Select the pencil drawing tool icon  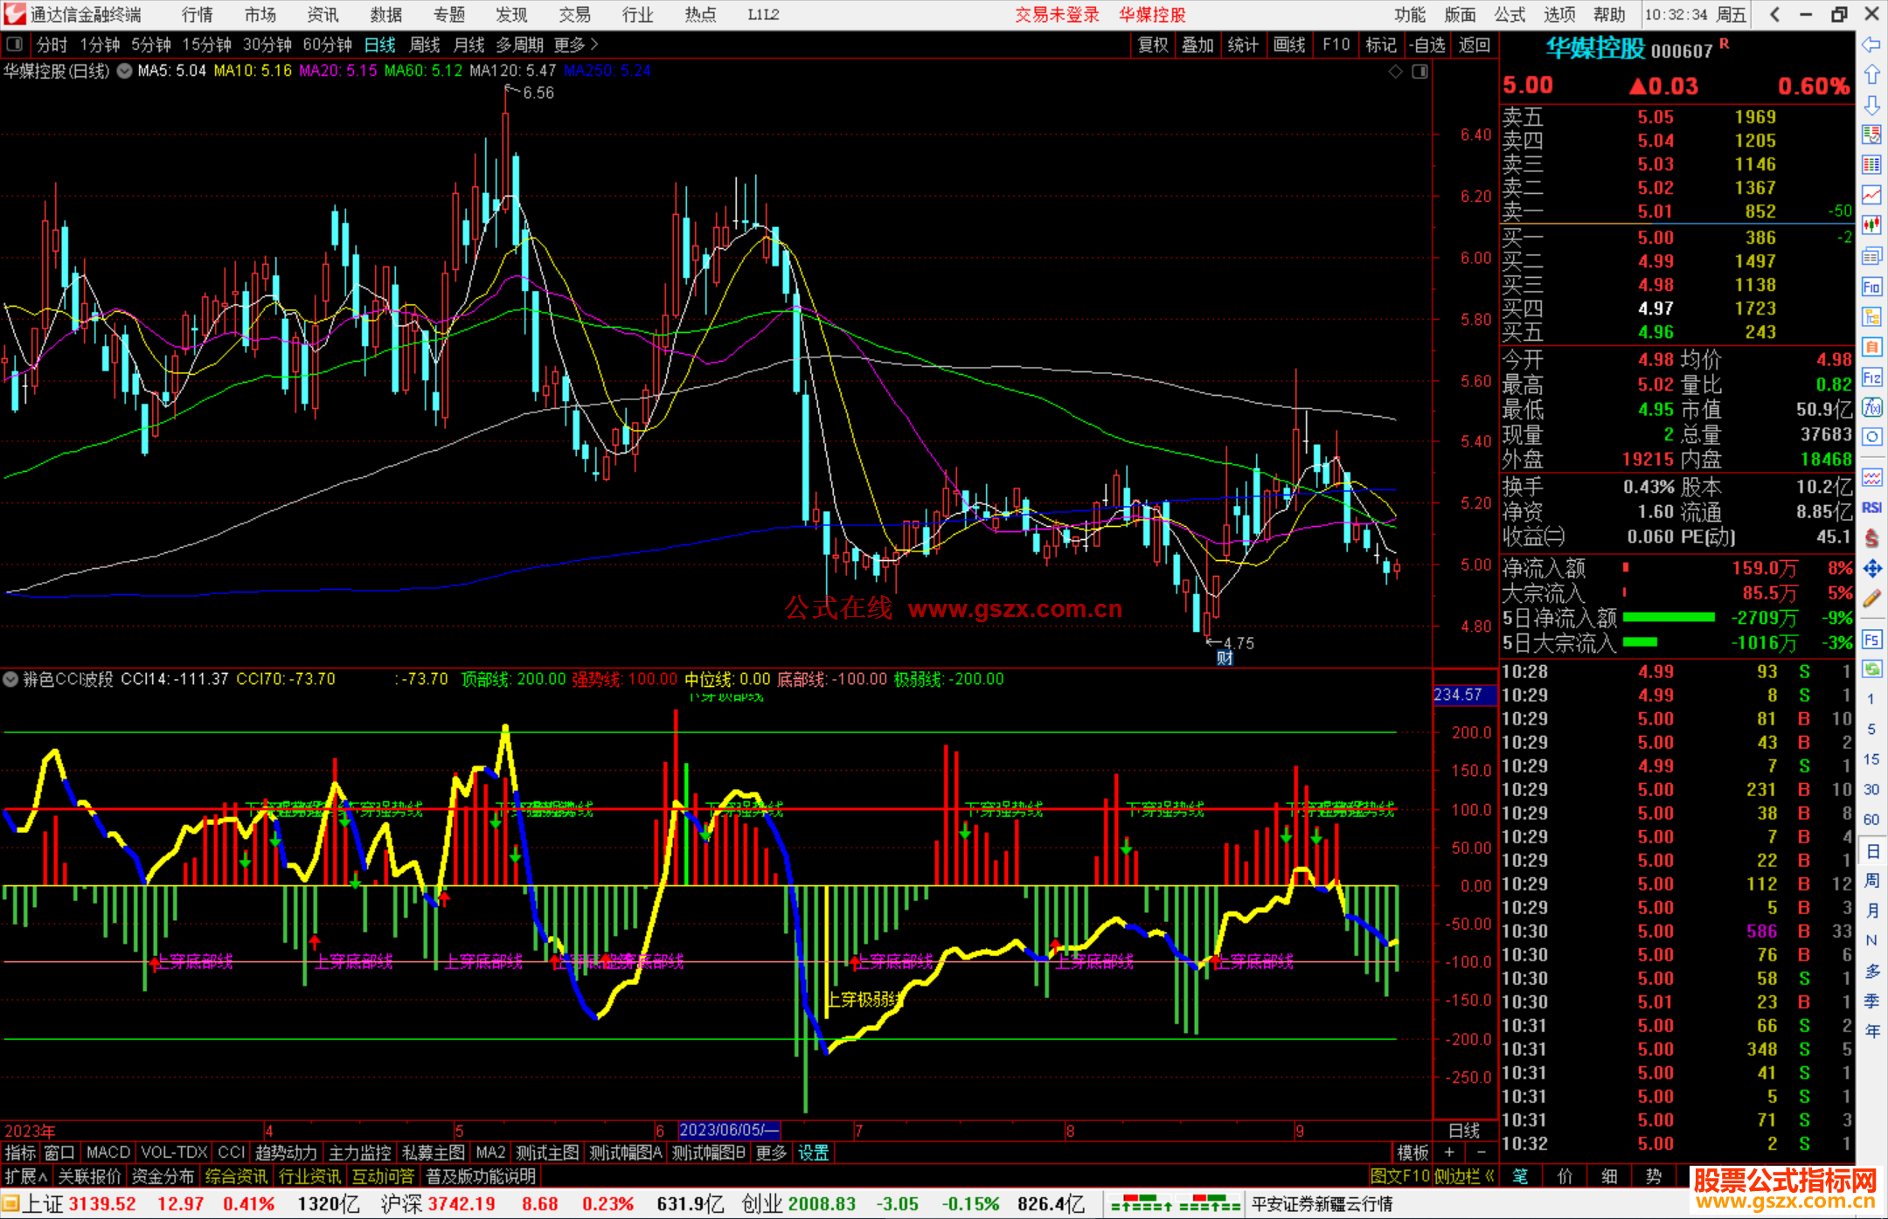(1871, 599)
